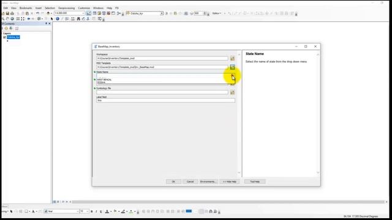Browse for Symbology file icon
Viewport: 392px width, 220px height.
click(233, 92)
